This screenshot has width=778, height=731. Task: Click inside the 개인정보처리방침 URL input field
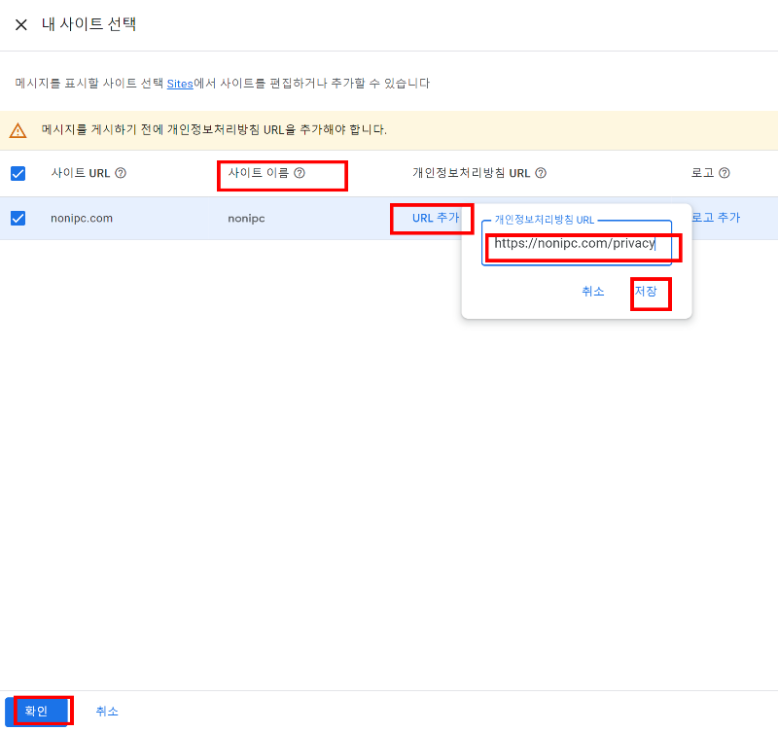point(577,244)
